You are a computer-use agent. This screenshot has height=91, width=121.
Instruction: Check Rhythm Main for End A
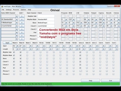point(100,55)
